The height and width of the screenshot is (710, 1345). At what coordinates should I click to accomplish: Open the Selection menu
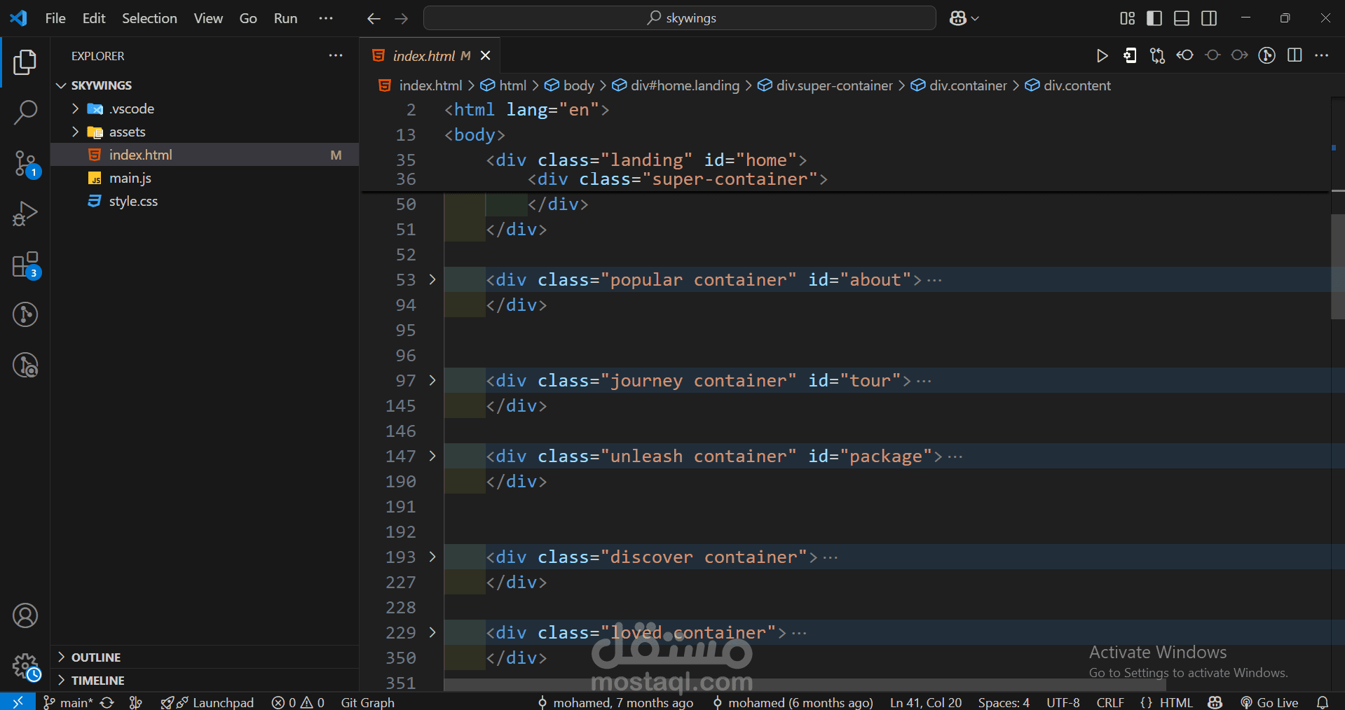[x=149, y=18]
